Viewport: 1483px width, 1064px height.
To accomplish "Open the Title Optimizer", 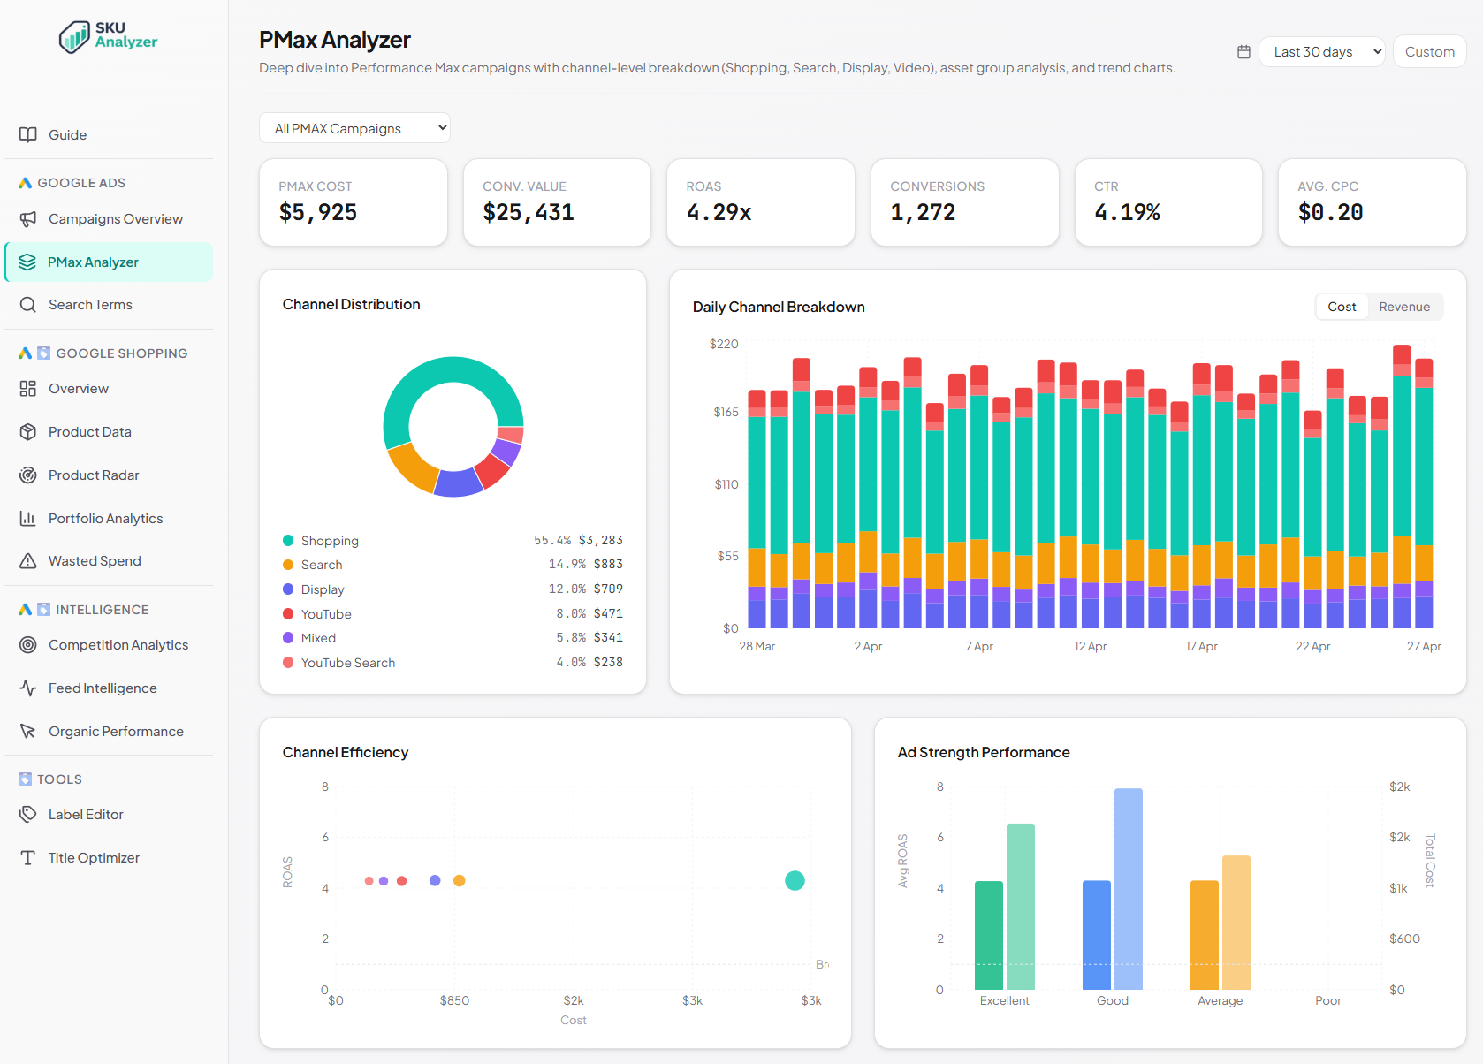I will (93, 857).
